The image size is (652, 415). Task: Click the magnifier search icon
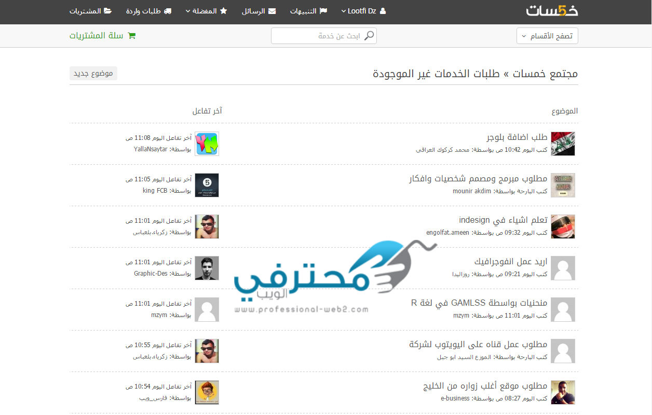(x=369, y=36)
